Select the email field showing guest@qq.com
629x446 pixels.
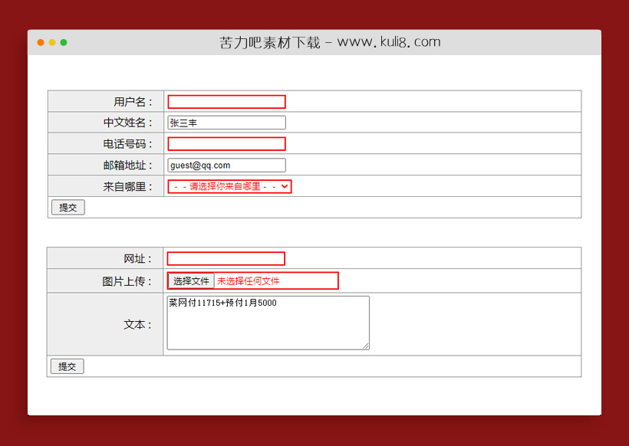click(226, 165)
